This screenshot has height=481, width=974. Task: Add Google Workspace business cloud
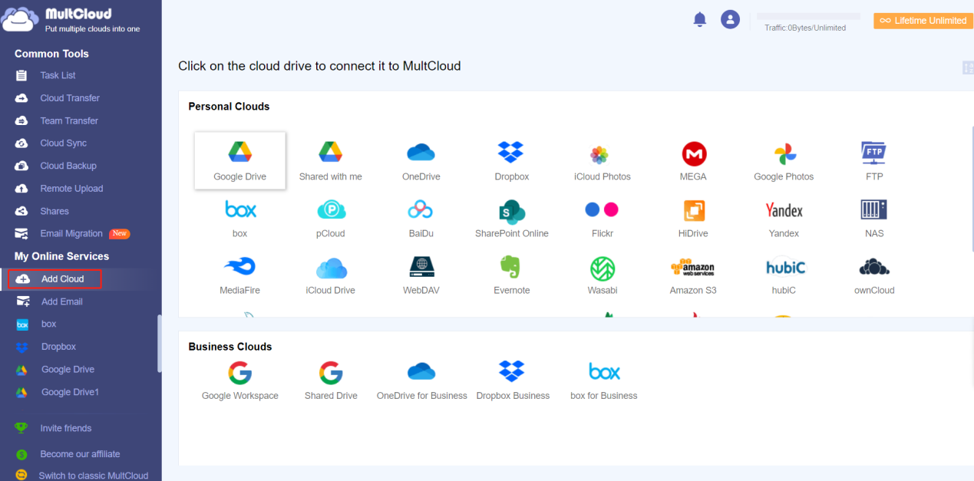[240, 381]
